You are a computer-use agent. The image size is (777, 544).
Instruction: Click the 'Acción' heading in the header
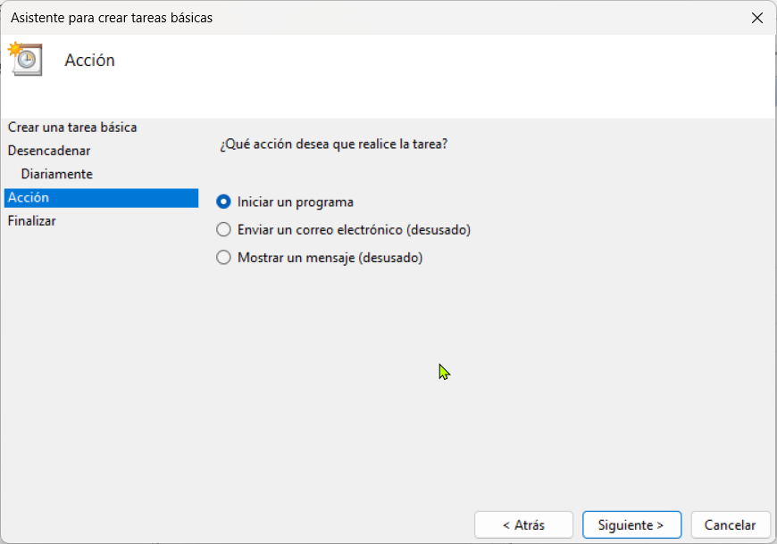90,61
